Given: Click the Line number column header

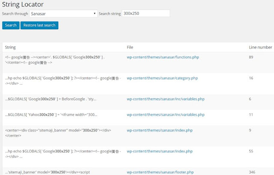Looking at the screenshot, I should [x=260, y=47].
